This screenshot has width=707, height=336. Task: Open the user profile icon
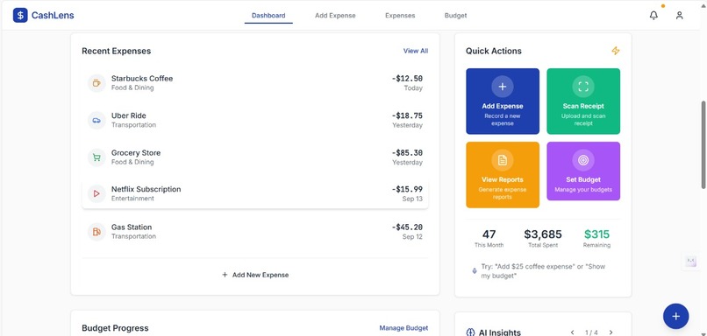click(679, 15)
